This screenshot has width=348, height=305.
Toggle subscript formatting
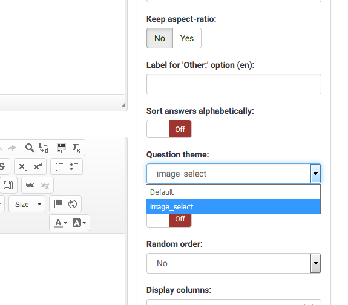23,166
